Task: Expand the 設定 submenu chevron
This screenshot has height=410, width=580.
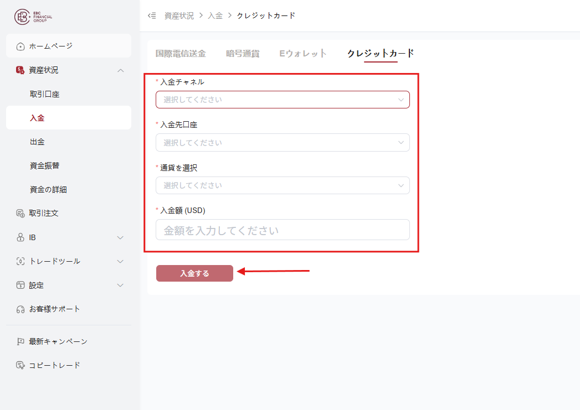Action: point(120,285)
